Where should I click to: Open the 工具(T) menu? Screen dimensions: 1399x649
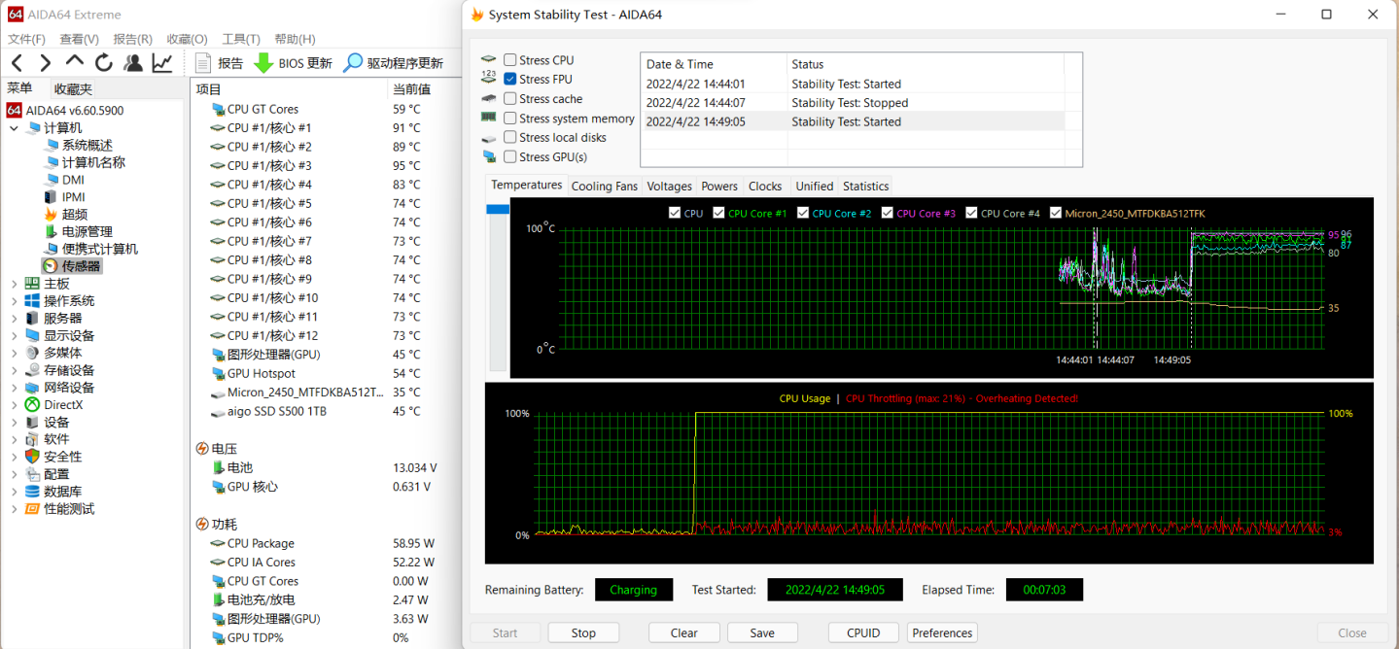pyautogui.click(x=240, y=39)
